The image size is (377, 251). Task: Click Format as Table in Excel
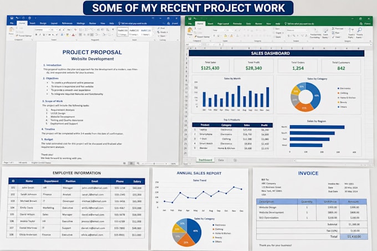(x=325, y=33)
